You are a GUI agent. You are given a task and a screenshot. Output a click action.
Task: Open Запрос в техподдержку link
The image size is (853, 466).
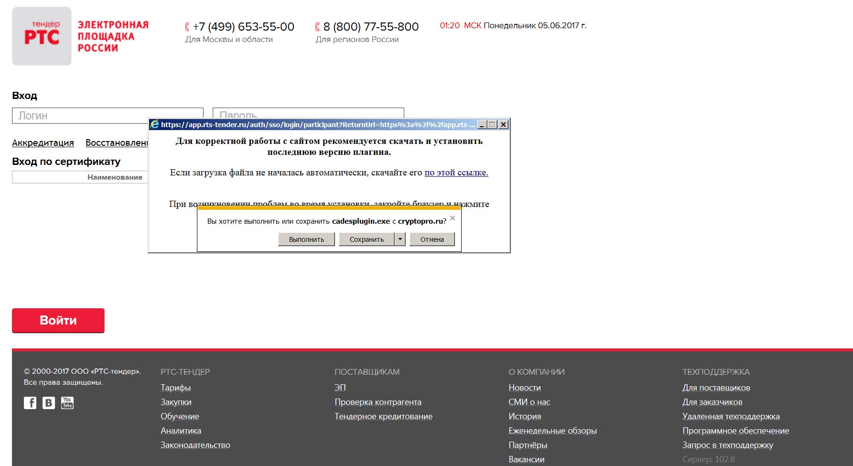[x=727, y=445]
